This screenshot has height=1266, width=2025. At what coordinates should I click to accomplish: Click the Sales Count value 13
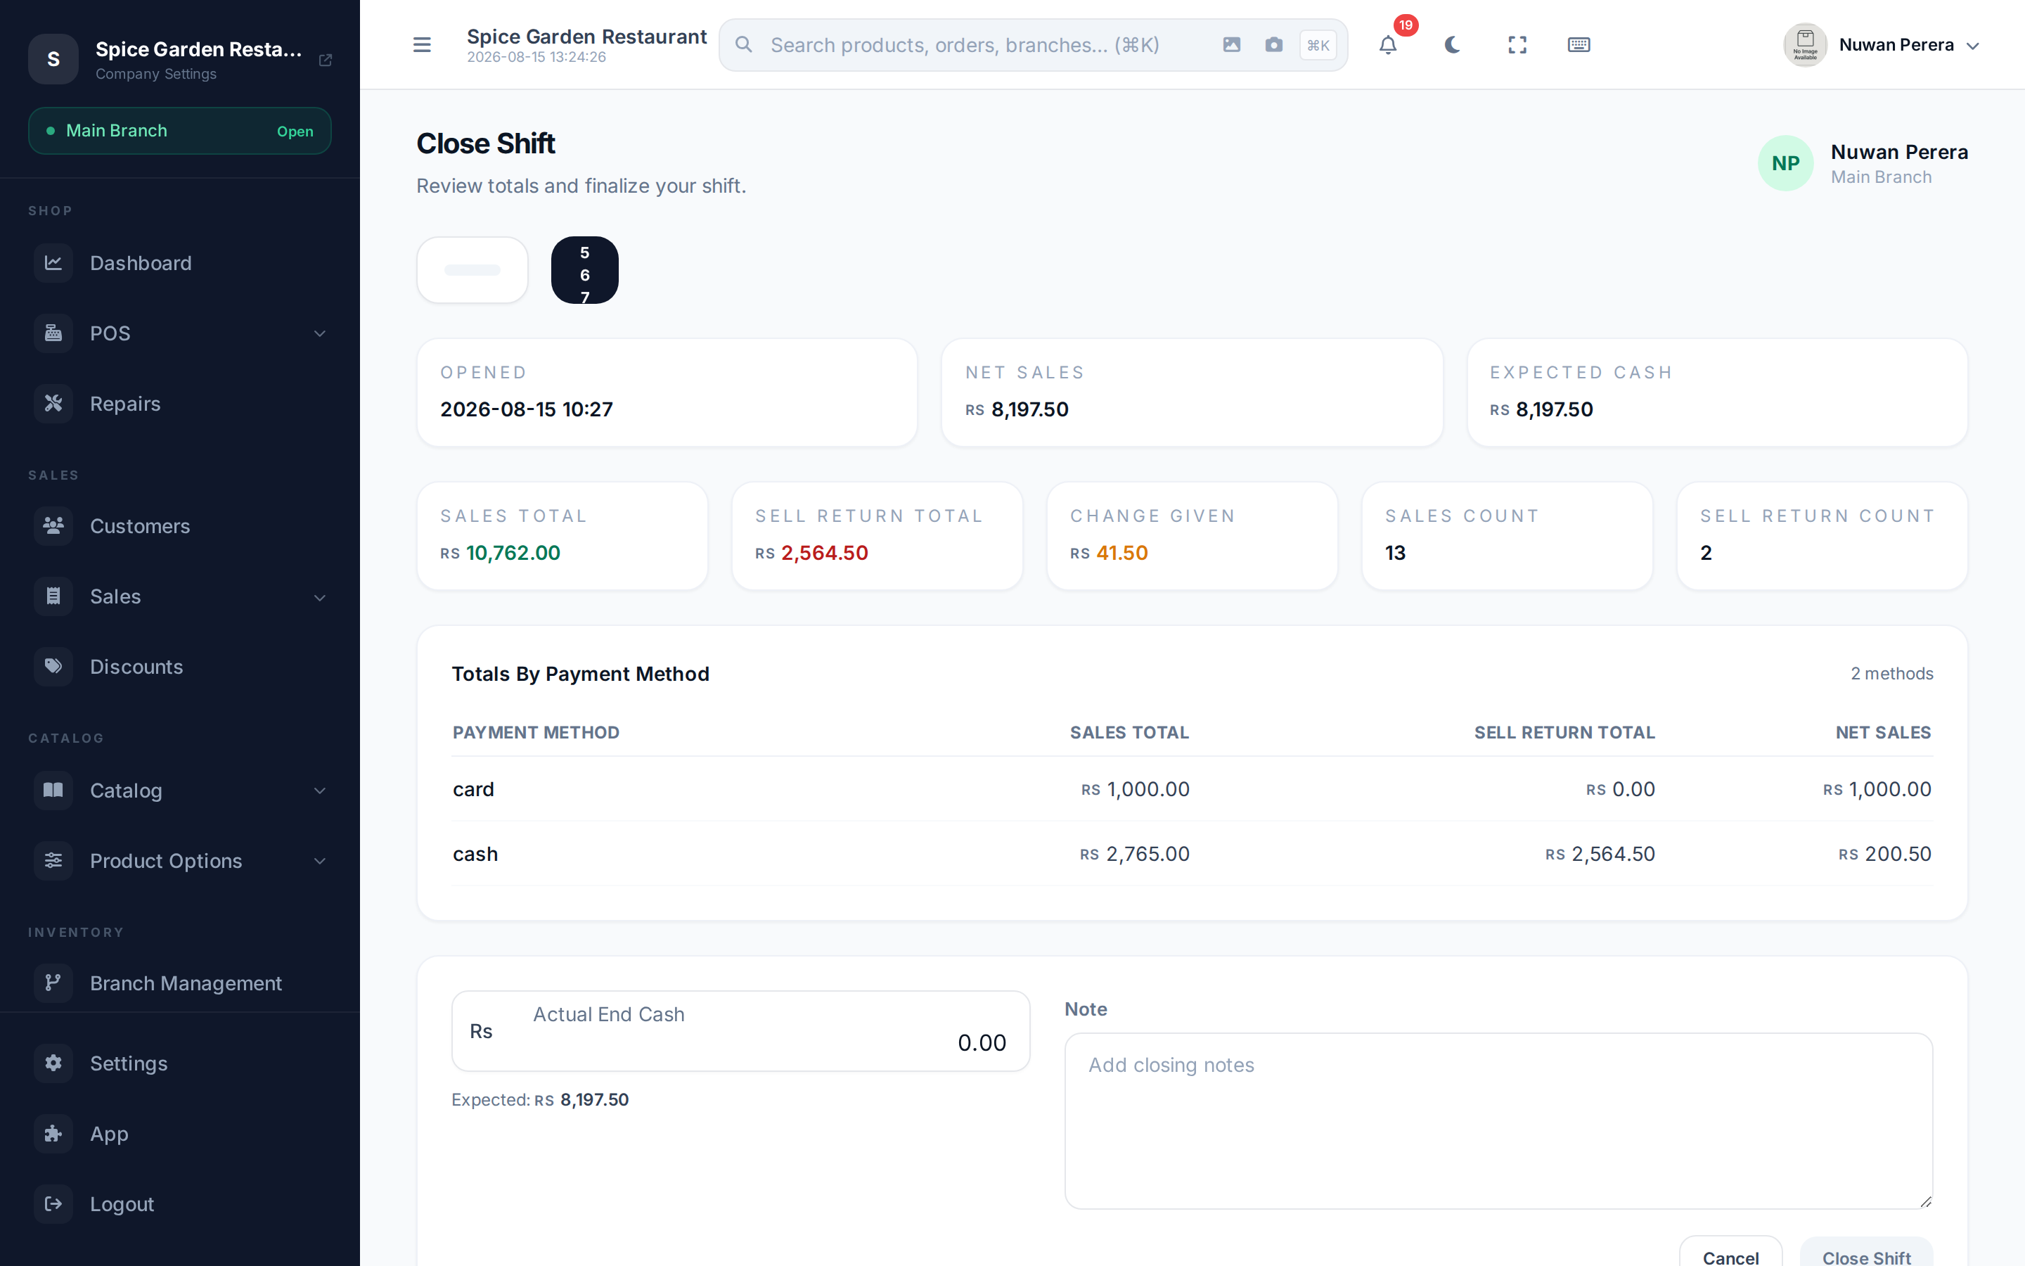(x=1395, y=553)
